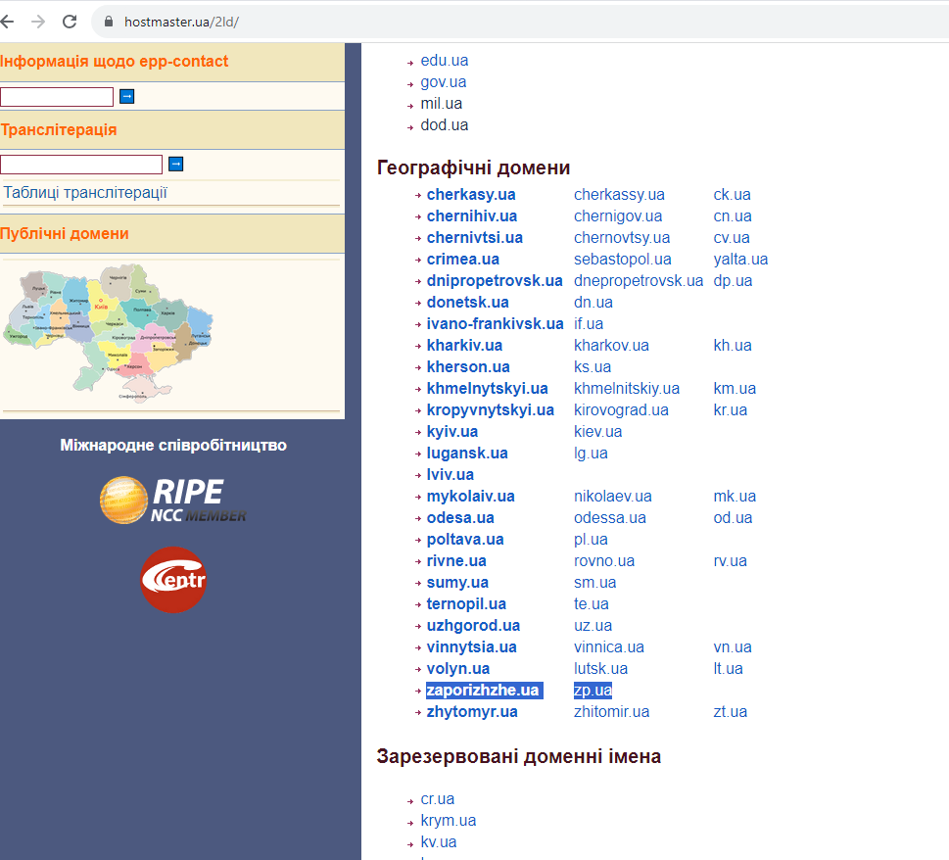Open the yalta.ua domain link
Screen dimensions: 949x860
pos(740,259)
